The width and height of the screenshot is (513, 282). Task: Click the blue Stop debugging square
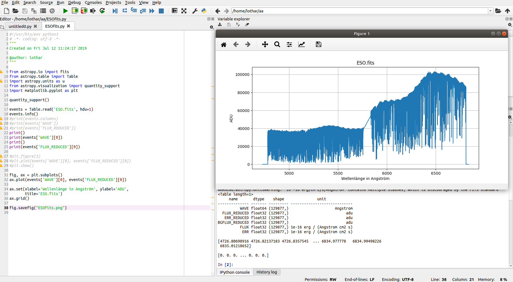point(161,11)
